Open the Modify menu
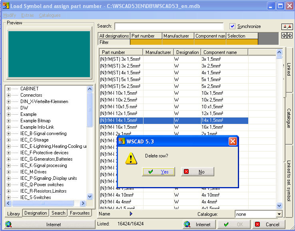This screenshot has width=295, height=231. point(10,15)
